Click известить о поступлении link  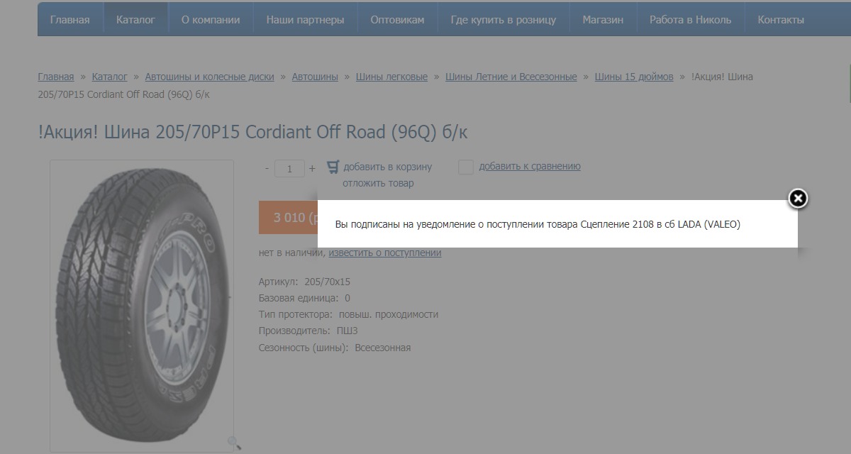pos(385,253)
